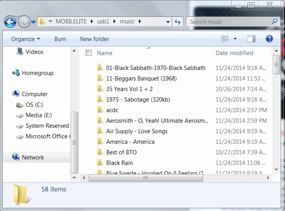Select the Air Supply - Love Songs folder icon

point(100,131)
